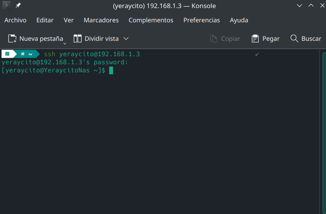Click the Buscar magnifier icon
The height and width of the screenshot is (214, 326).
point(294,38)
